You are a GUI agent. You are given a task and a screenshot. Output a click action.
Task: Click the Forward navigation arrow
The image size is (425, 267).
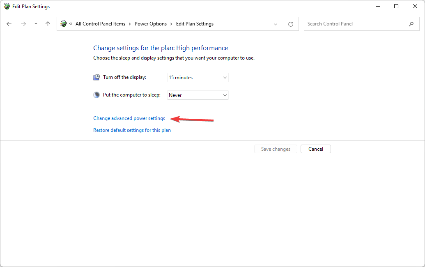(23, 24)
